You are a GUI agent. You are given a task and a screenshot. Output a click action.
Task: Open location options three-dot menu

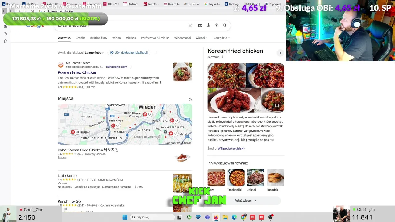tap(156, 53)
